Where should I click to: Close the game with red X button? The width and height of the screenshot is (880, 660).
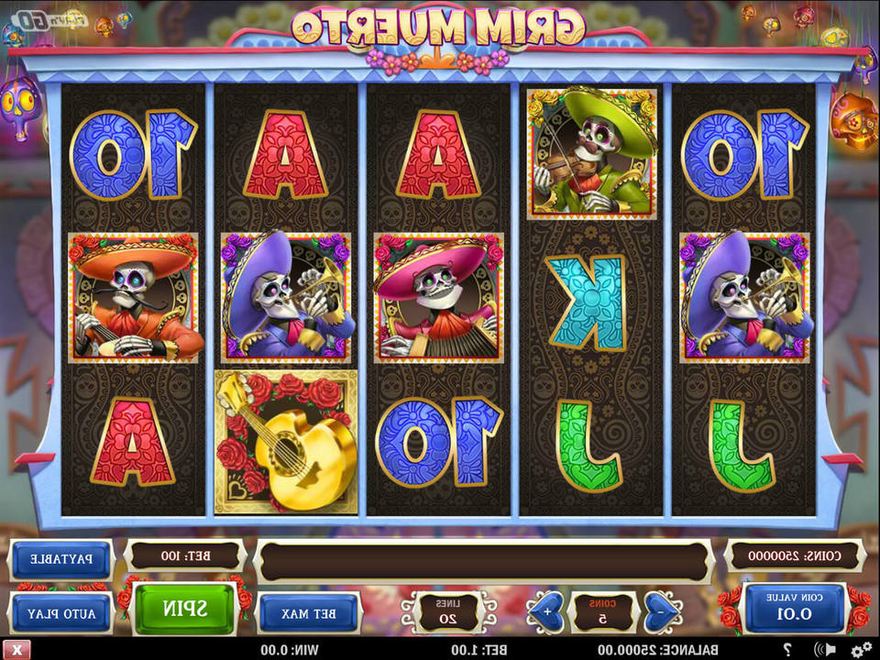[16, 650]
